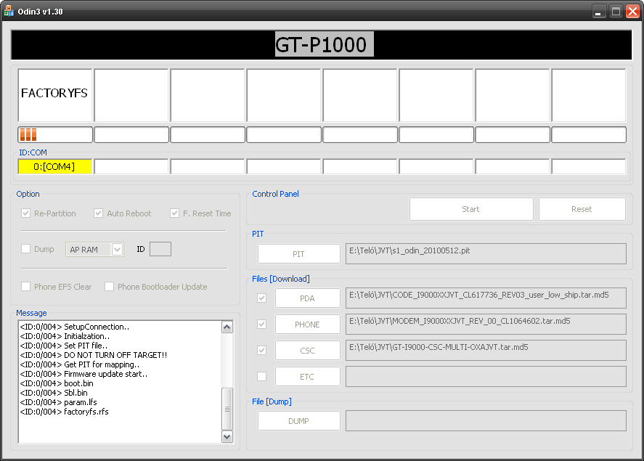Image resolution: width=644 pixels, height=461 pixels.
Task: Open the AP RAM dropdown
Action: click(x=94, y=250)
